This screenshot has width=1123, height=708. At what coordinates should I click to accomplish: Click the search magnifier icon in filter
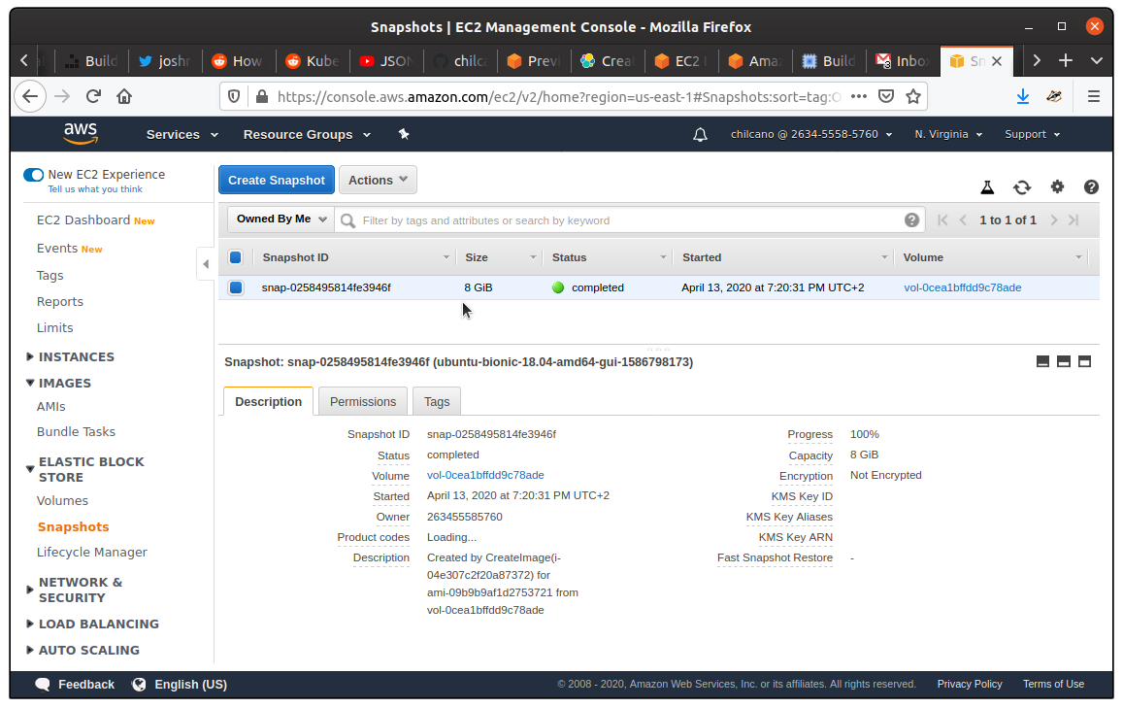[348, 220]
